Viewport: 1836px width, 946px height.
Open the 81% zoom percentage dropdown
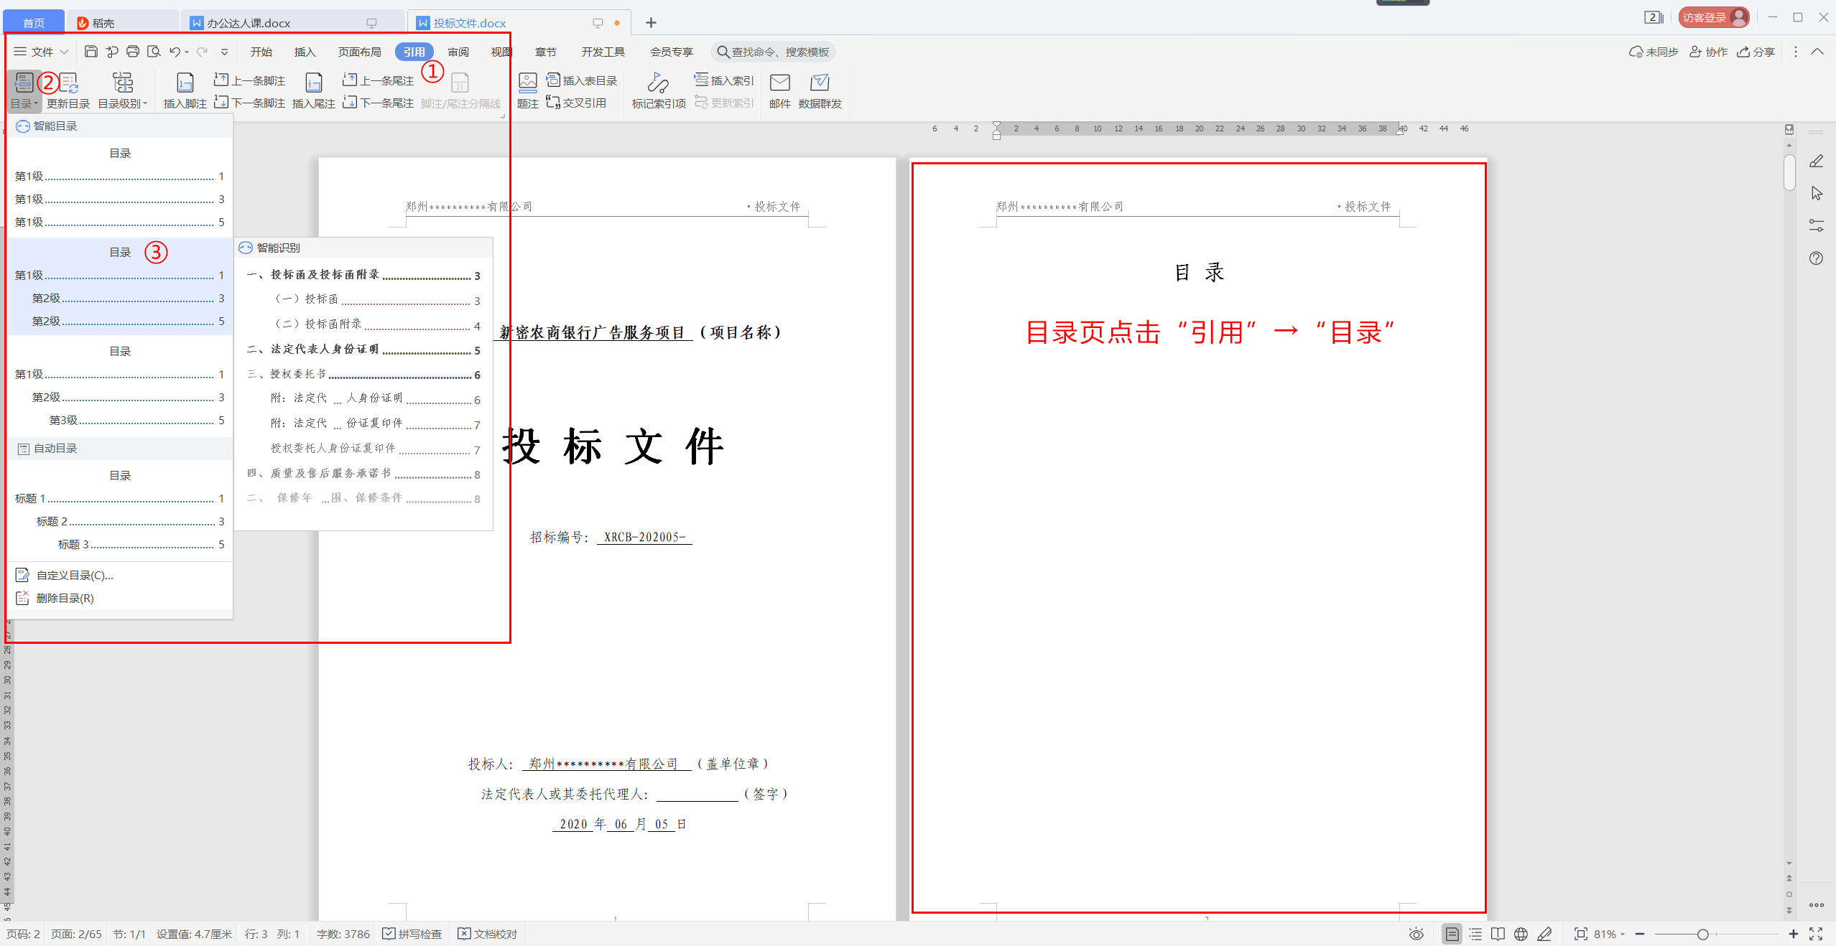1609,934
